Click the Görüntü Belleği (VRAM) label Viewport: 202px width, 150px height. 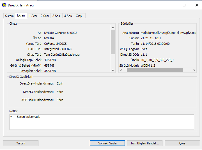pyautogui.click(x=26, y=65)
